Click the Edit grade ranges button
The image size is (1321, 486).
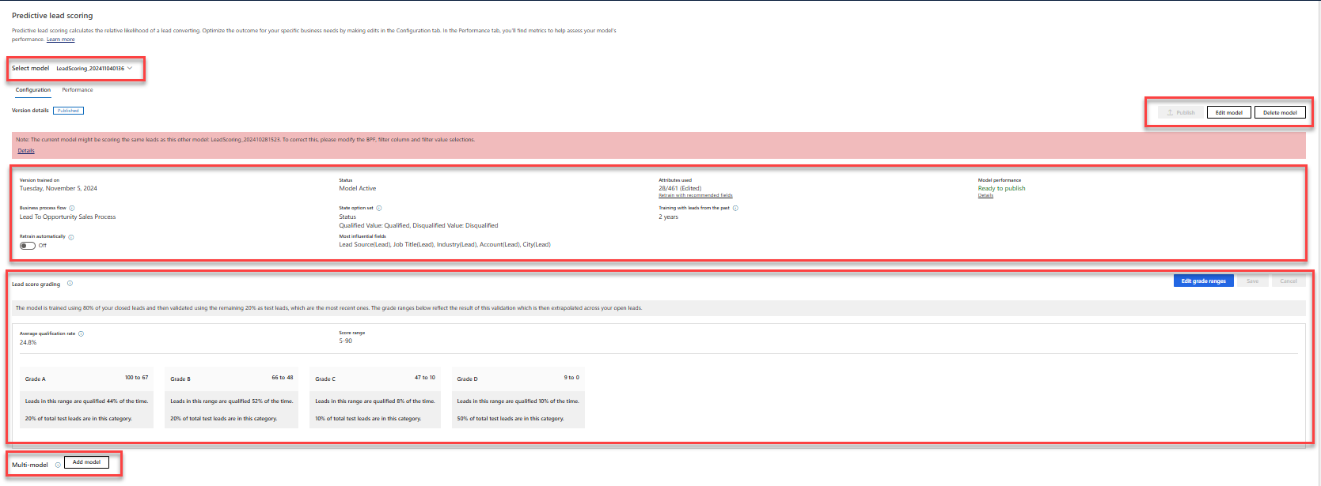(x=1203, y=281)
